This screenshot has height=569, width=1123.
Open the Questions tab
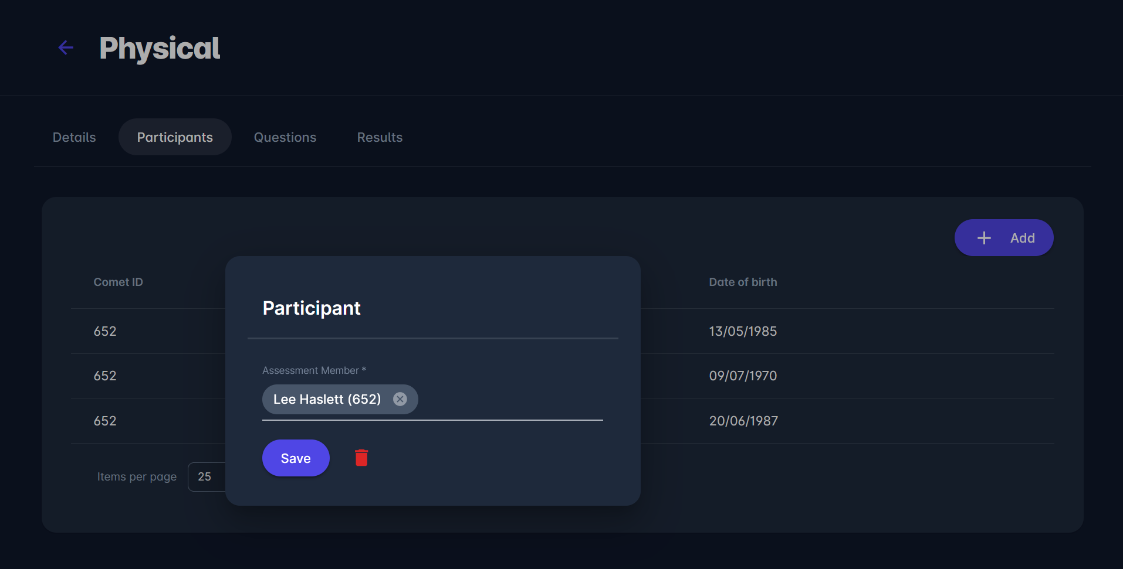(285, 137)
